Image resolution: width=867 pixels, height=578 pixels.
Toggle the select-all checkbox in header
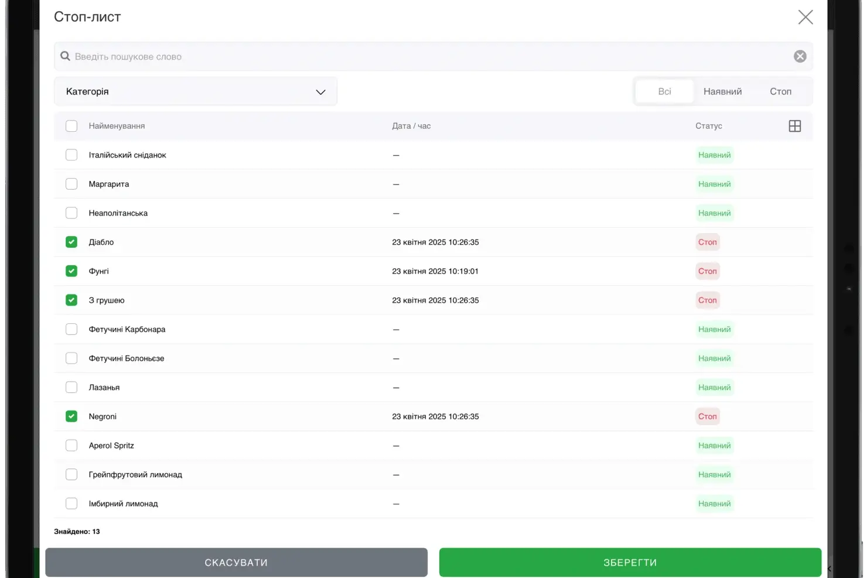(x=71, y=126)
